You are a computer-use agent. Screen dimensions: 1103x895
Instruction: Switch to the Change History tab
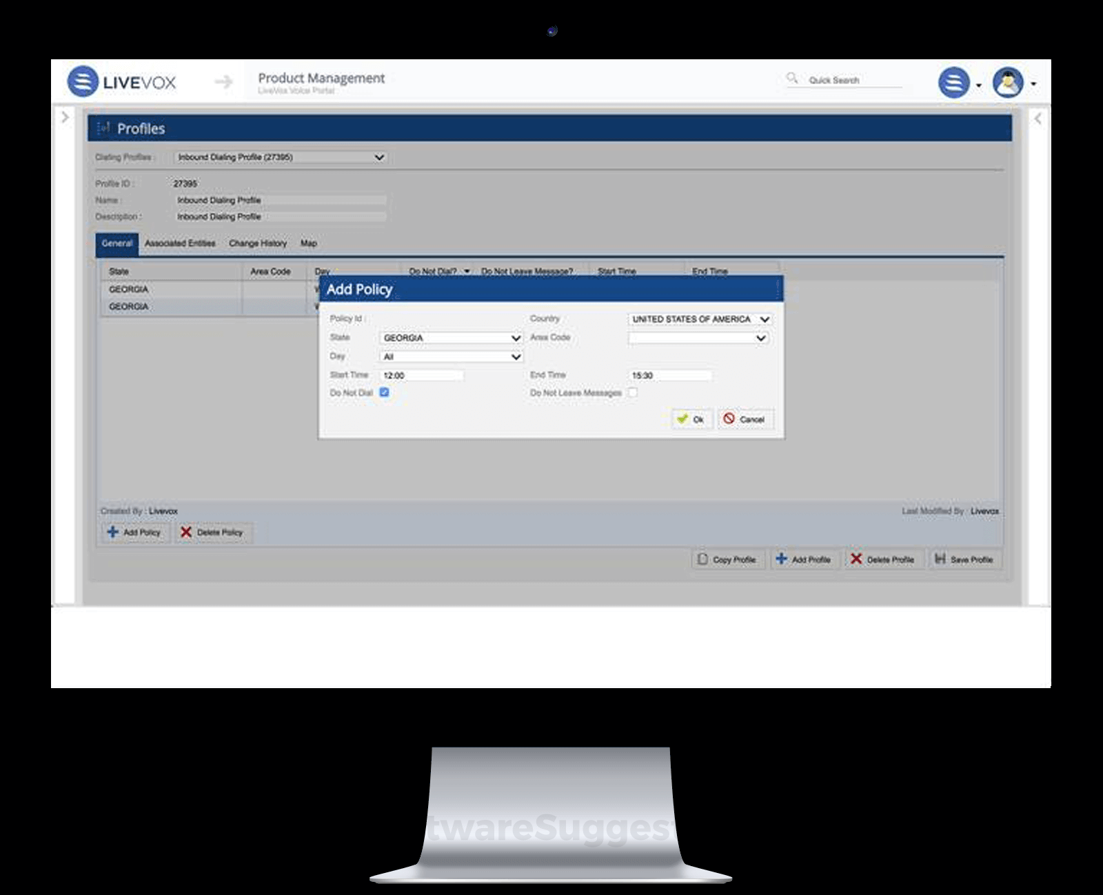pos(259,243)
